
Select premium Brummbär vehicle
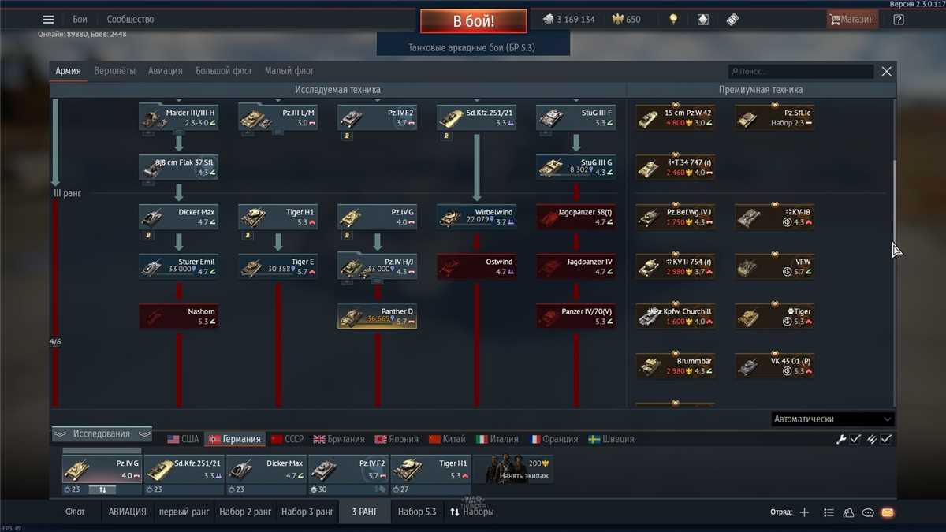tap(676, 366)
